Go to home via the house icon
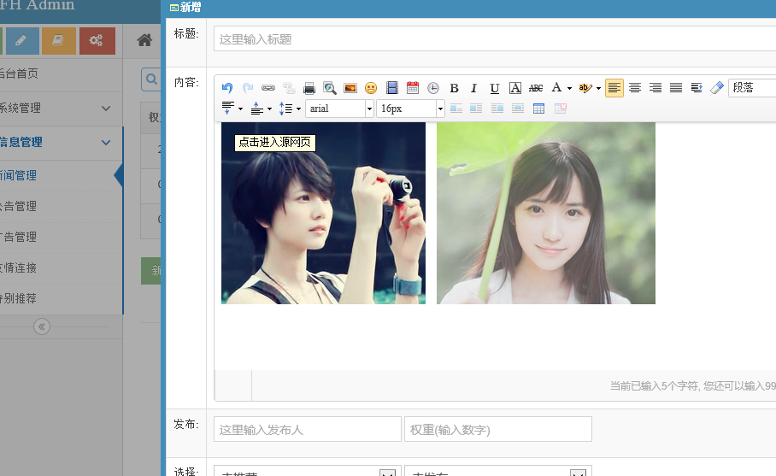Image resolution: width=776 pixels, height=476 pixels. [x=144, y=40]
